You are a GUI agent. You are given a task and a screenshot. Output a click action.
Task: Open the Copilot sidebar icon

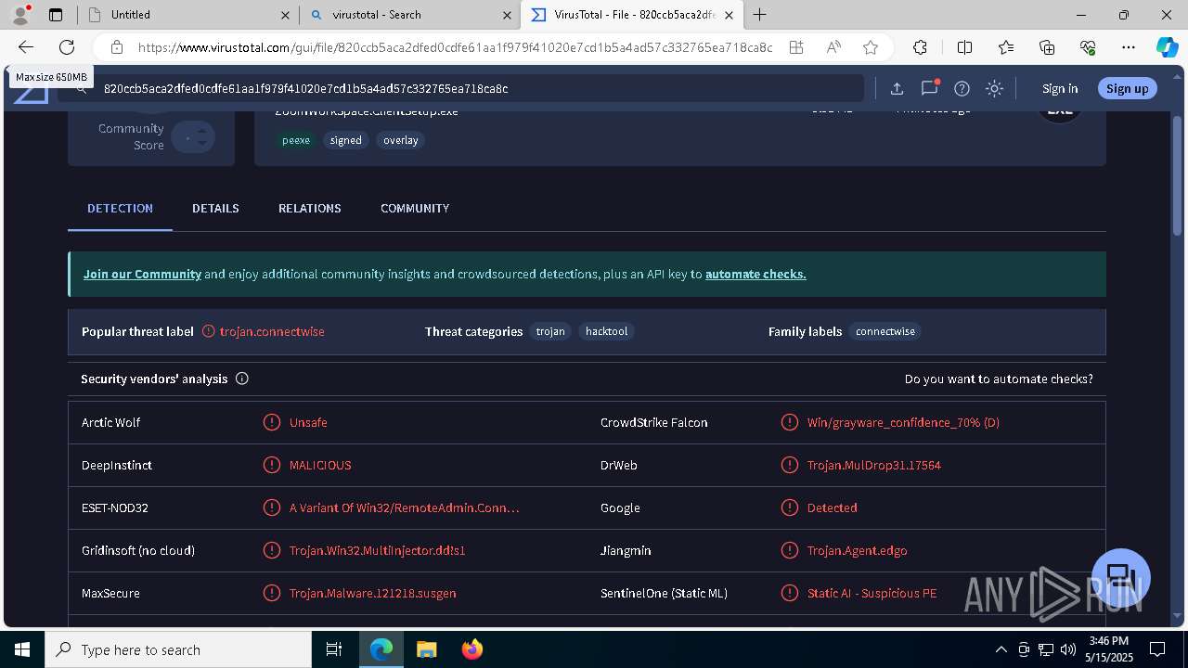1167,47
